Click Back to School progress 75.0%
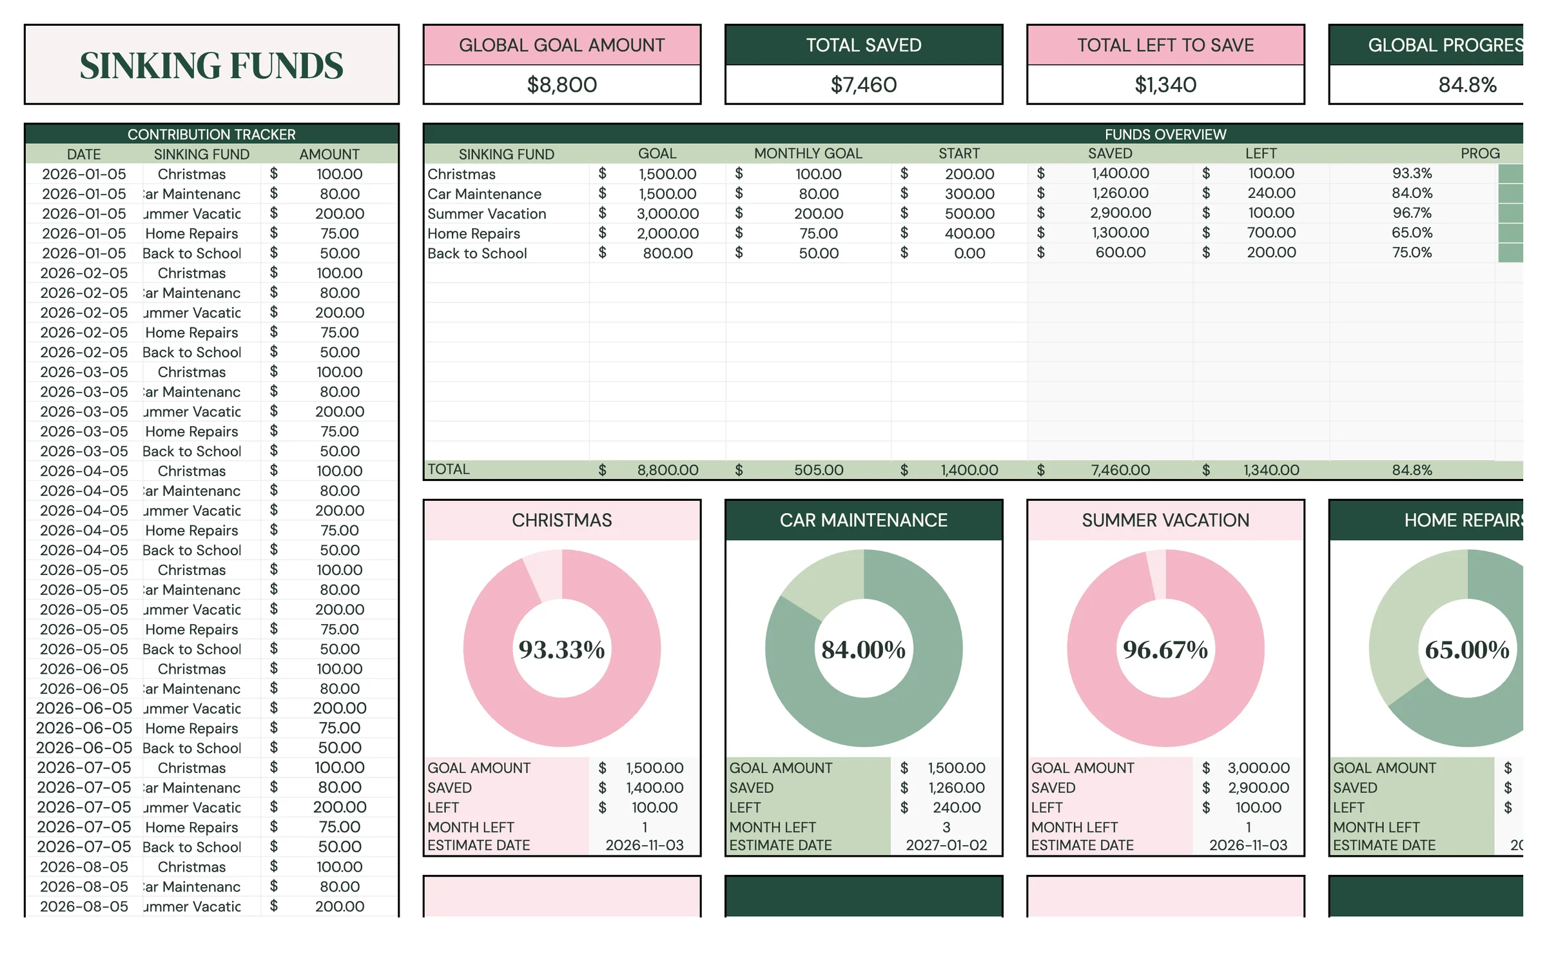Viewport: 1547px width, 967px height. pos(1412,253)
